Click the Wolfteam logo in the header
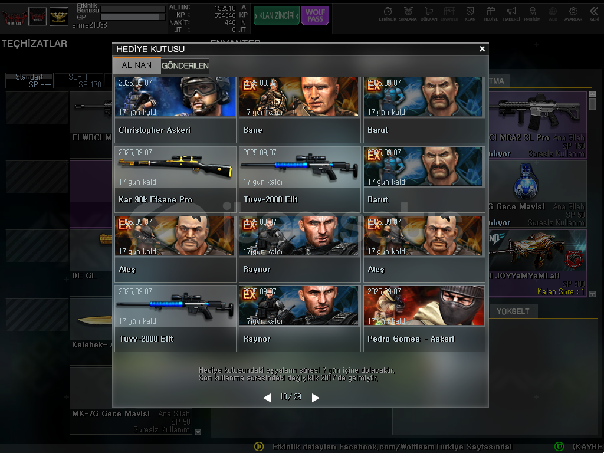604x453 pixels. click(15, 17)
